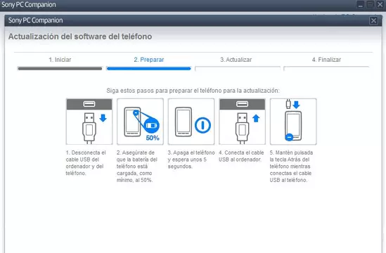Click the gray Iniciar progress bar
Viewport: 386px width, 253px height.
60,69
